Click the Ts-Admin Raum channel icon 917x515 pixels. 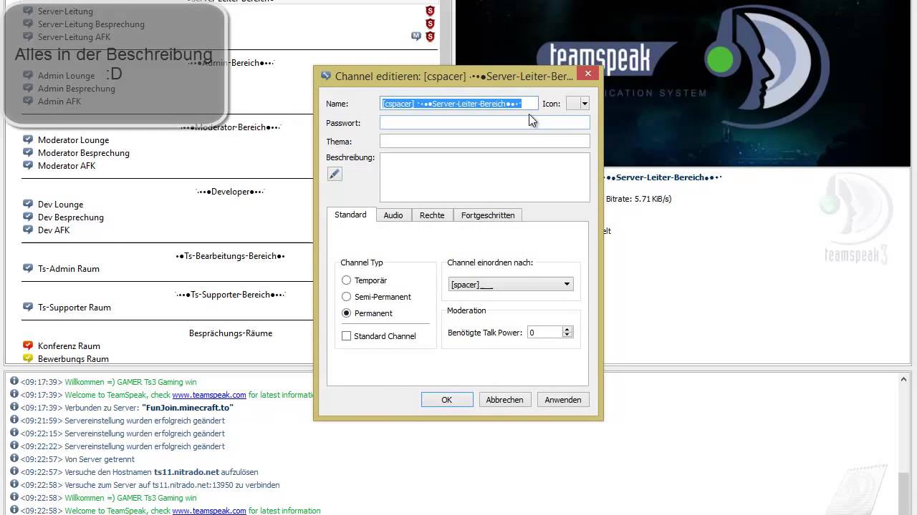point(28,268)
